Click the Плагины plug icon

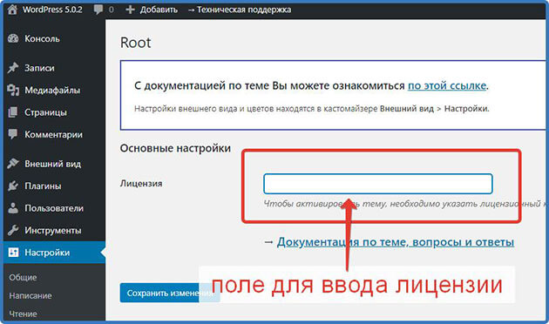click(13, 186)
